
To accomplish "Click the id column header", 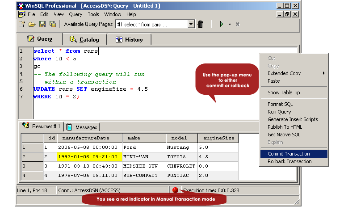I will tap(50, 138).
